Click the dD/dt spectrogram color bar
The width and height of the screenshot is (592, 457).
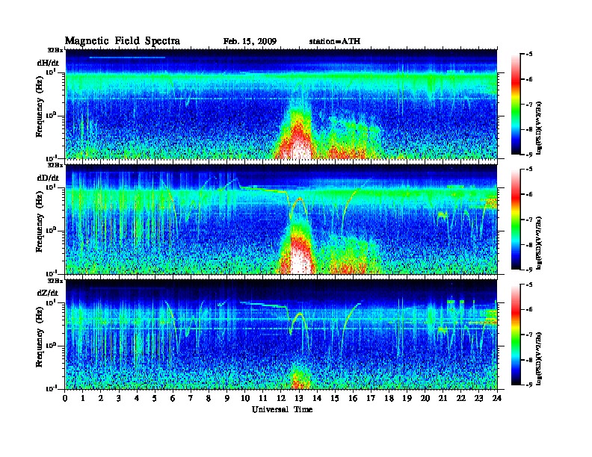coord(516,220)
